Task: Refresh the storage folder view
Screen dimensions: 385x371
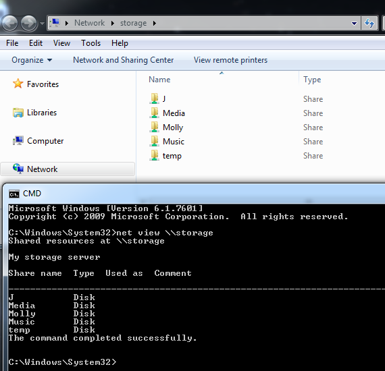Action: coord(369,24)
